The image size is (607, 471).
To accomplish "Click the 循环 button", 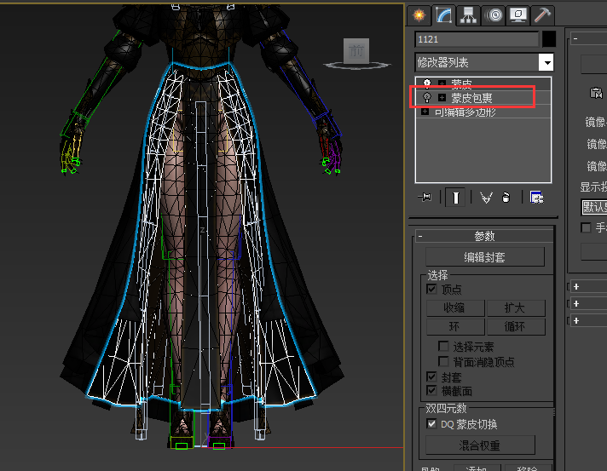I will pos(516,327).
